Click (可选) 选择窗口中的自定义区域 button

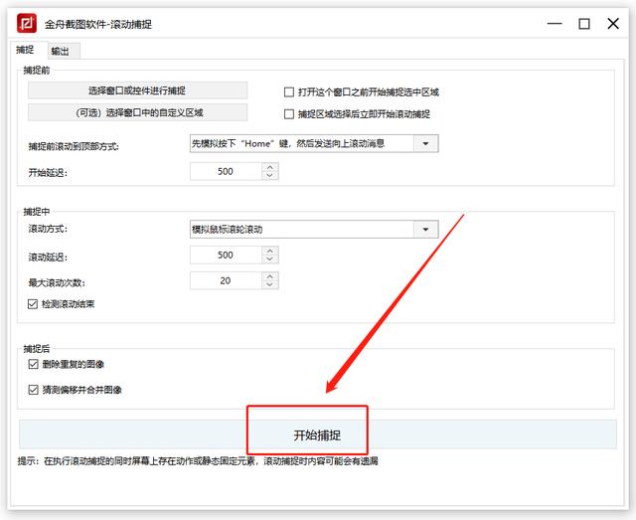click(x=137, y=112)
